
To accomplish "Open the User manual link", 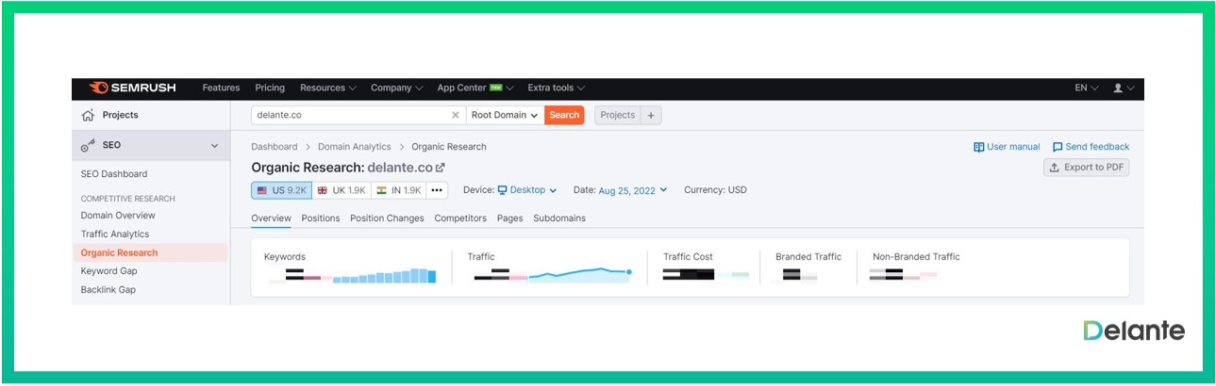I will tap(1007, 147).
